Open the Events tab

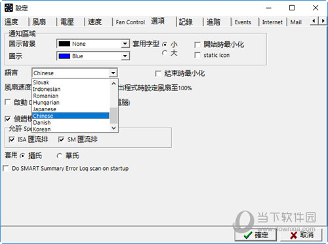(243, 22)
